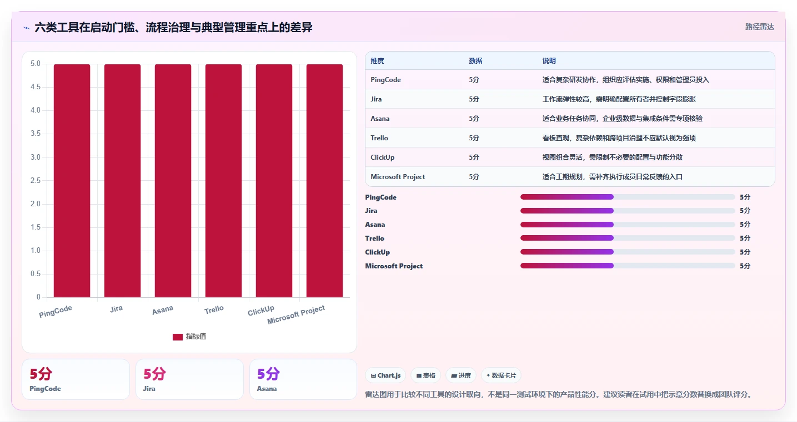Click the PingCode label in the progress list
Viewport: 797px width, 422px height.
380,197
